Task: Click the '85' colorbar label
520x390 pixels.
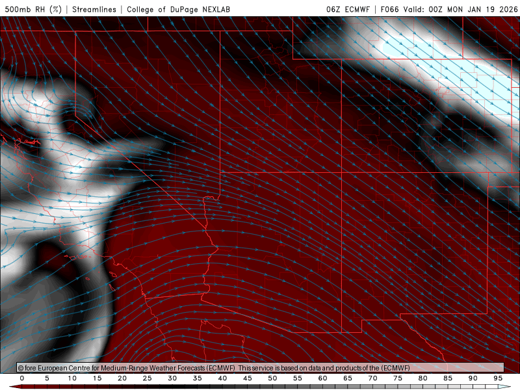Action: tap(448, 378)
